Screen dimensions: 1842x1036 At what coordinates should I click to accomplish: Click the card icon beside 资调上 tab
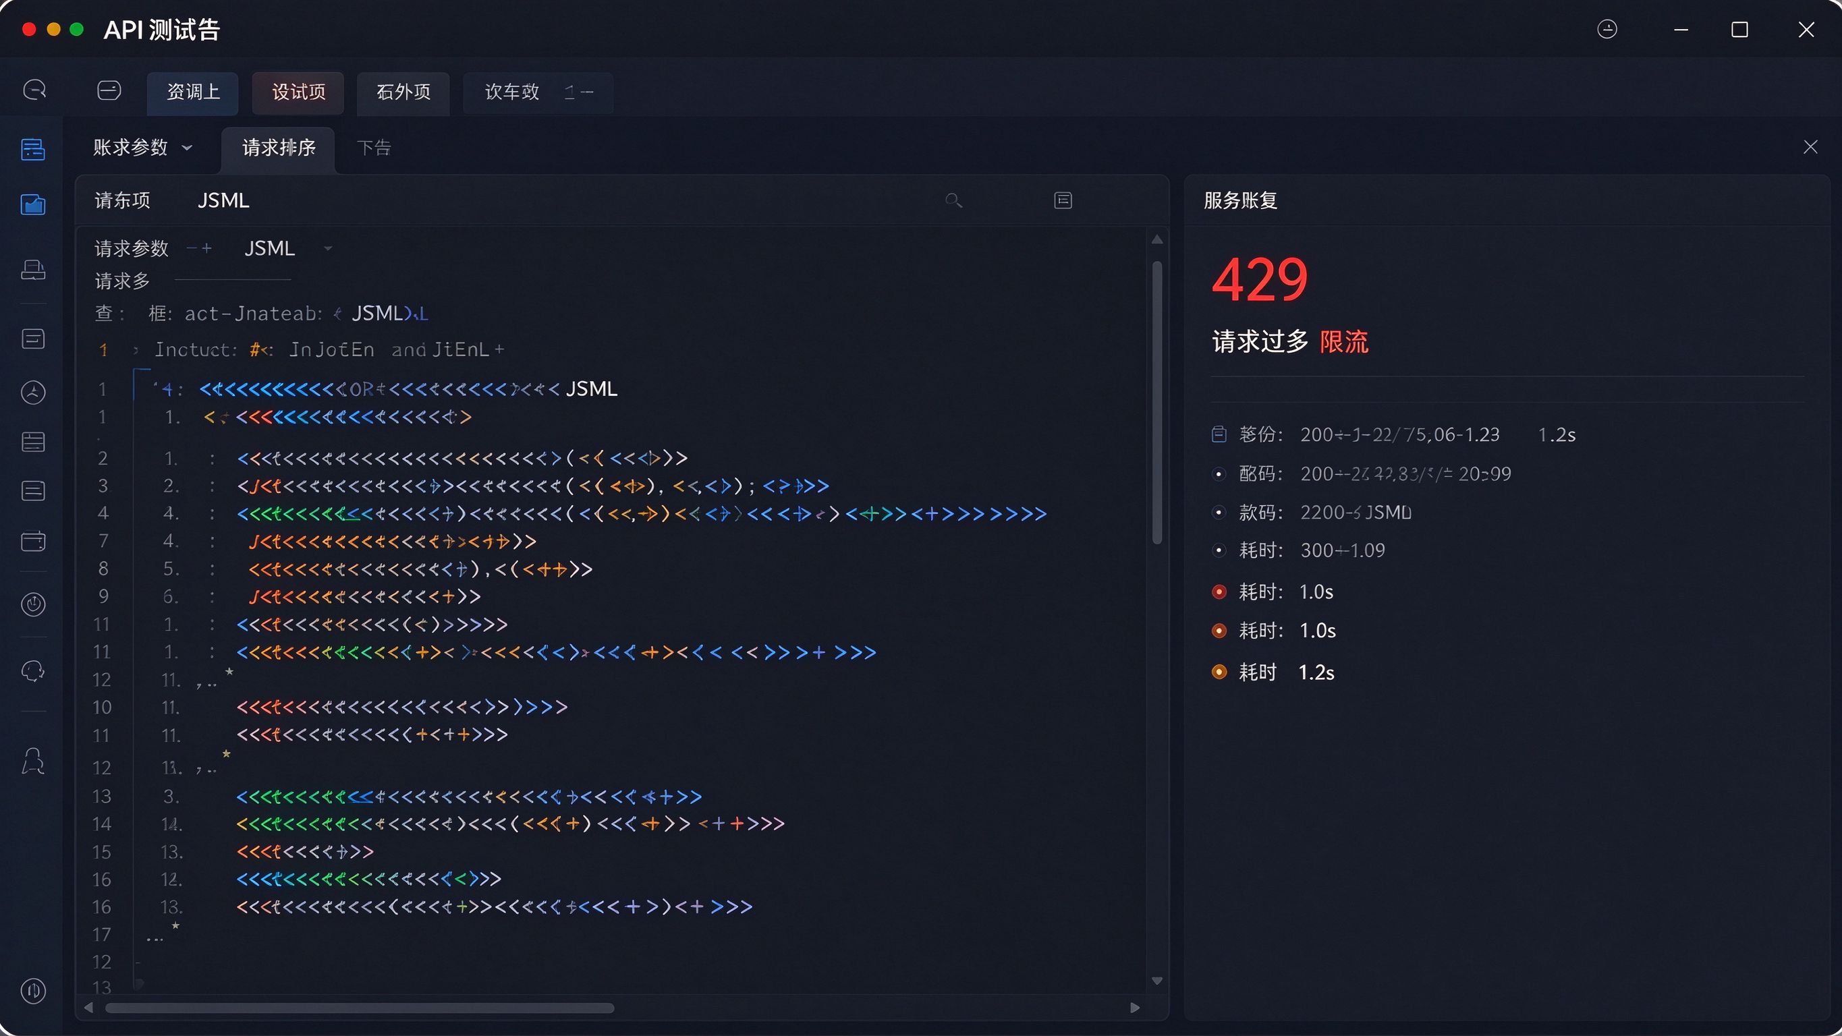(x=109, y=90)
